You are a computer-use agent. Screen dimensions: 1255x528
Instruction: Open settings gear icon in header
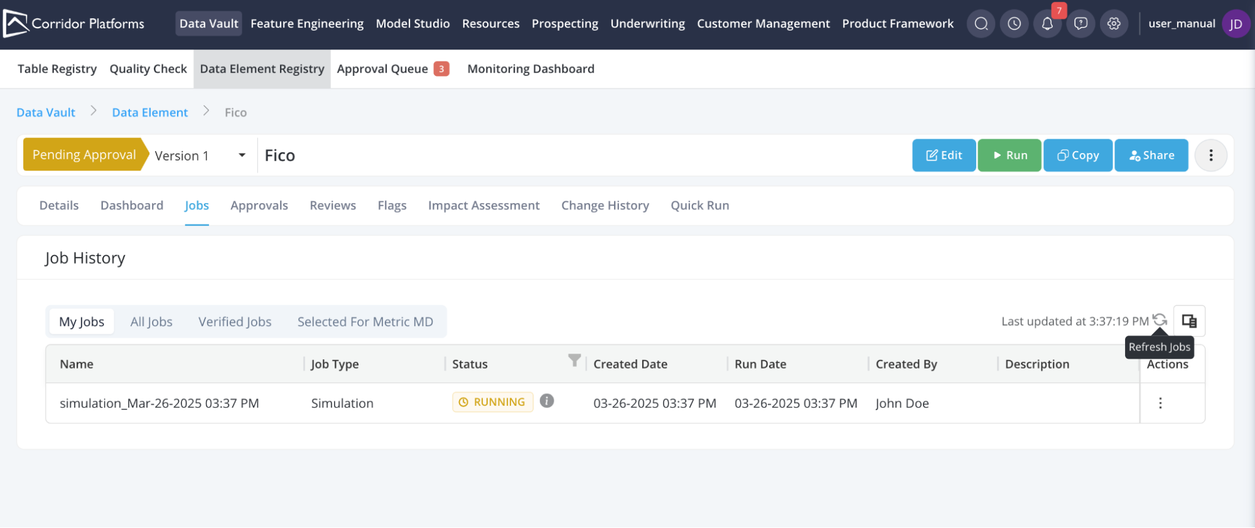point(1114,24)
